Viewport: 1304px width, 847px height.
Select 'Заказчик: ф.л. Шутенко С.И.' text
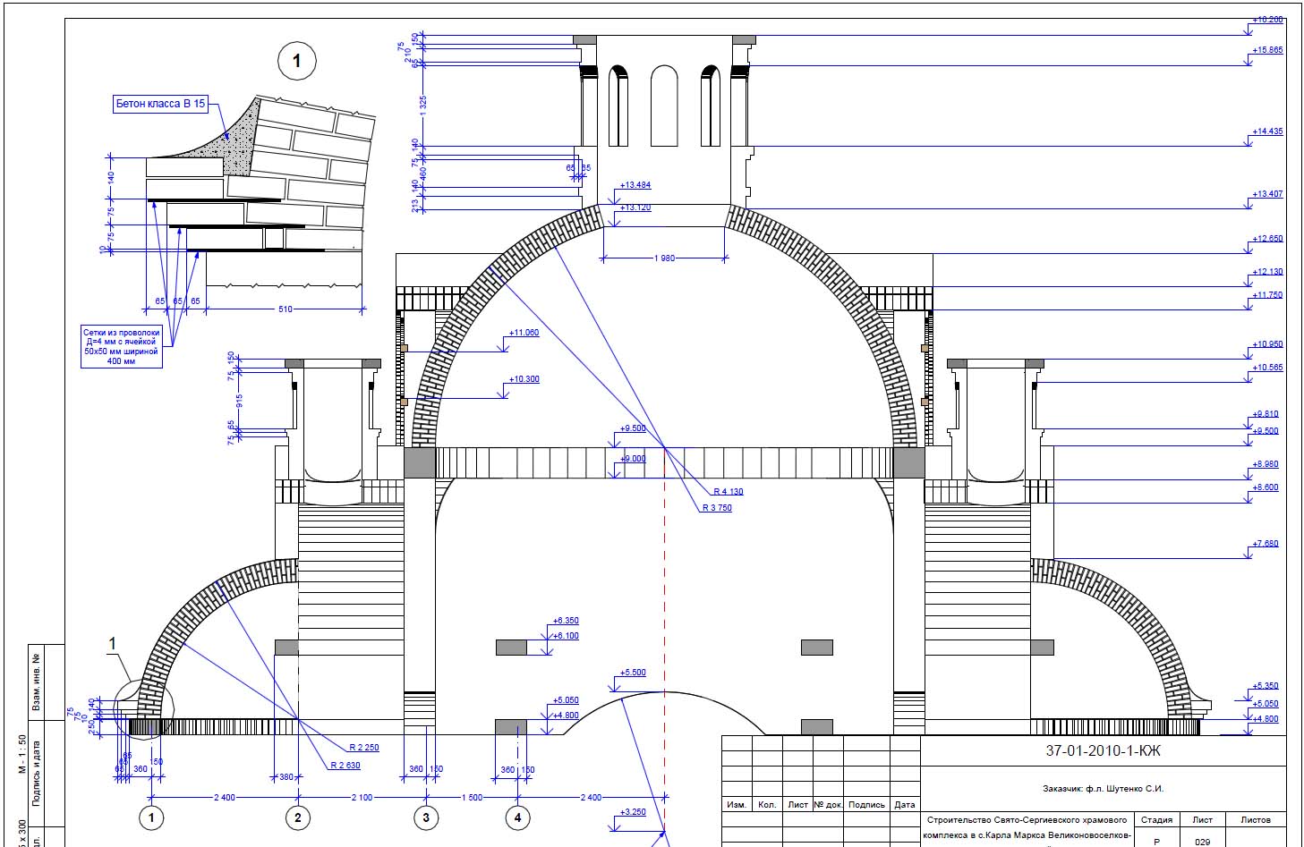click(x=1103, y=789)
